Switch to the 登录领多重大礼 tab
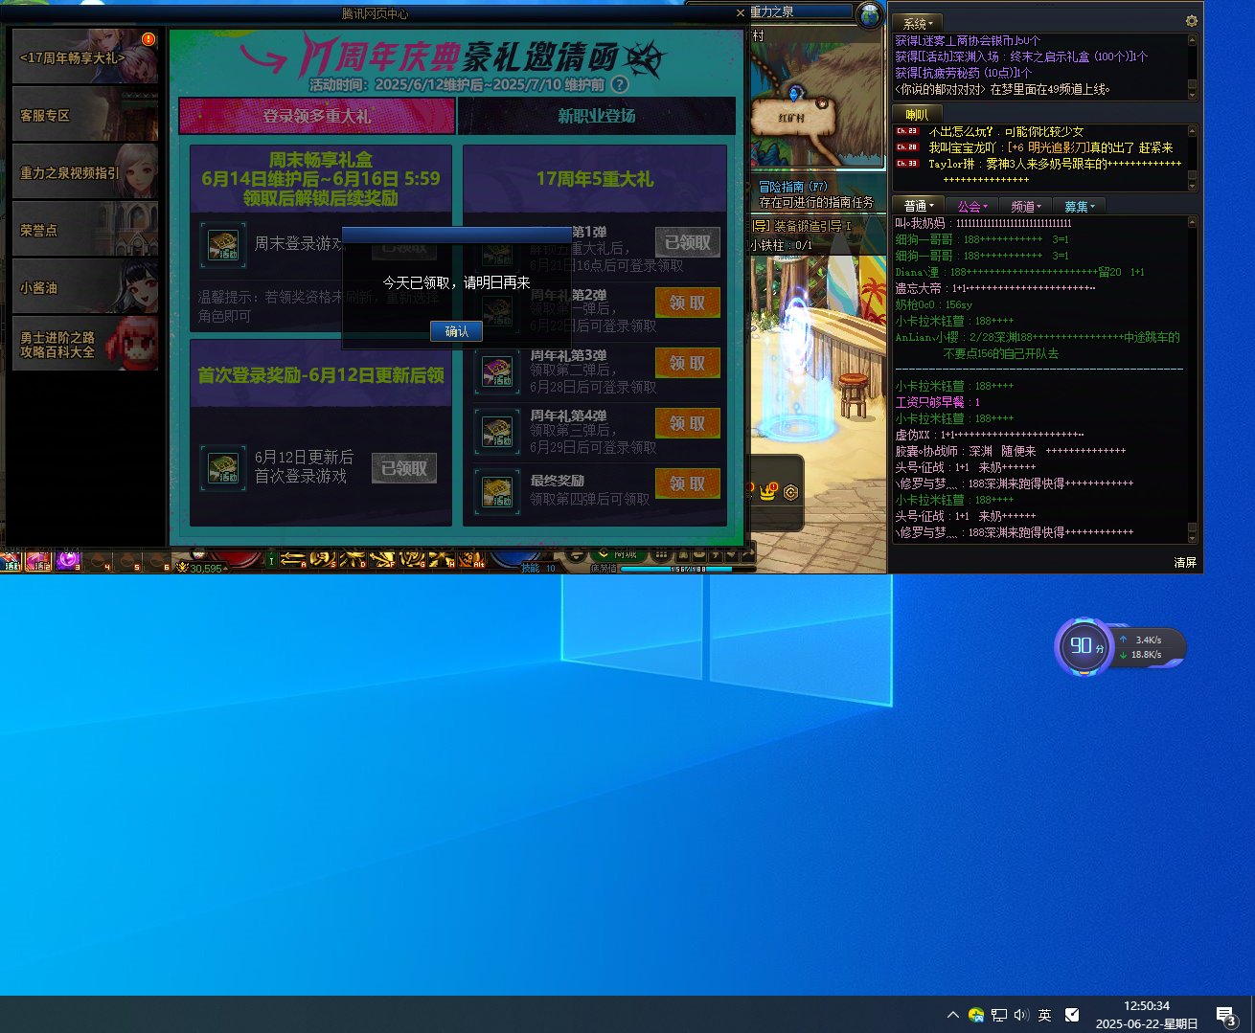 [x=317, y=116]
